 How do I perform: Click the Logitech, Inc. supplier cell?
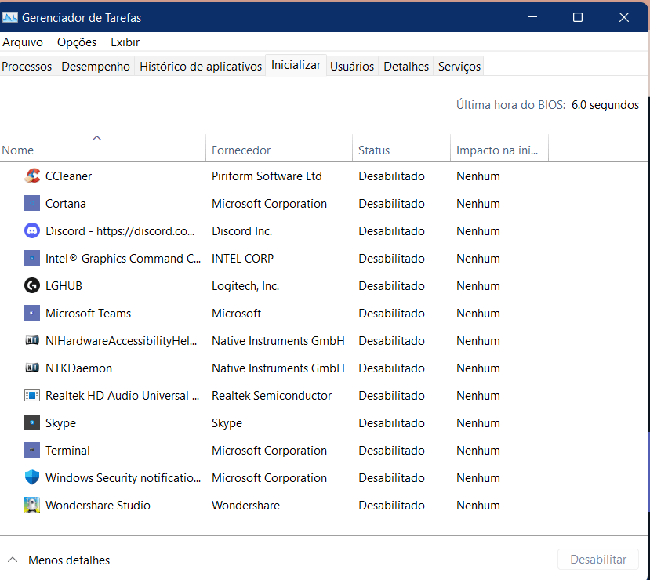[x=245, y=286]
